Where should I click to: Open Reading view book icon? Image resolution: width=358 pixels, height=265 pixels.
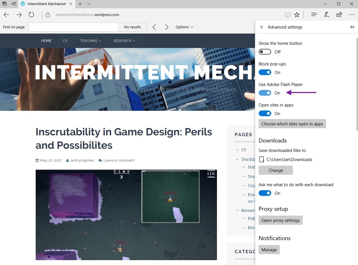click(287, 15)
